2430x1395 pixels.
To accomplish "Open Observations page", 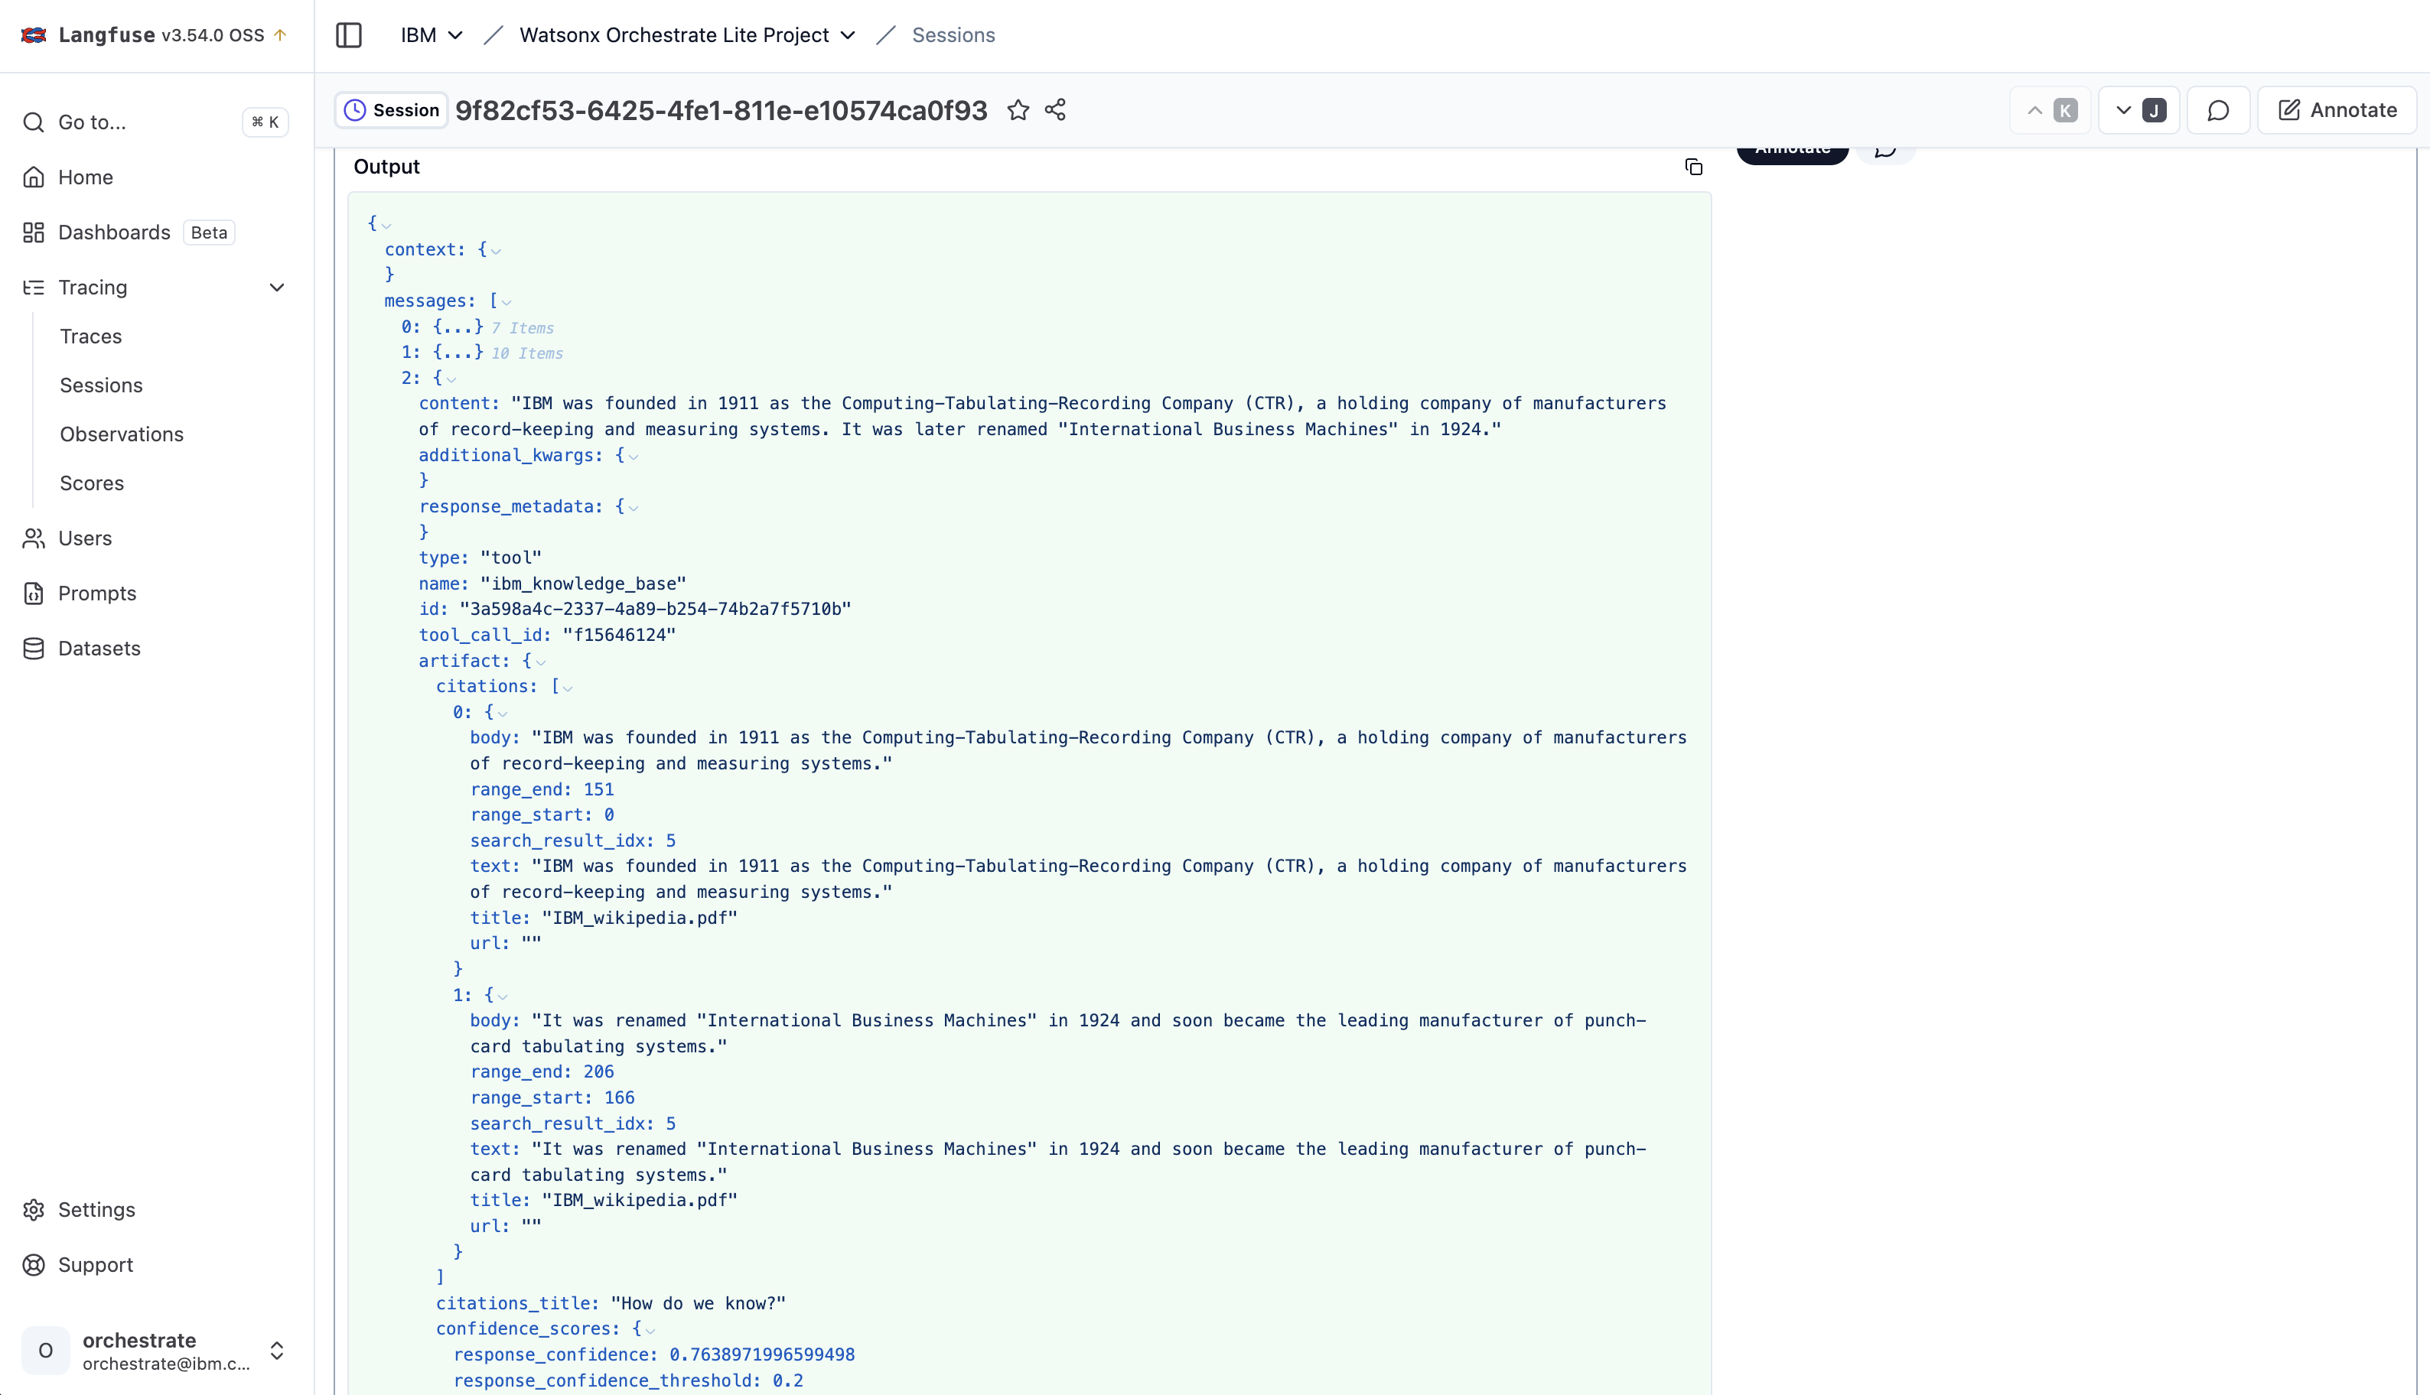I will point(122,434).
